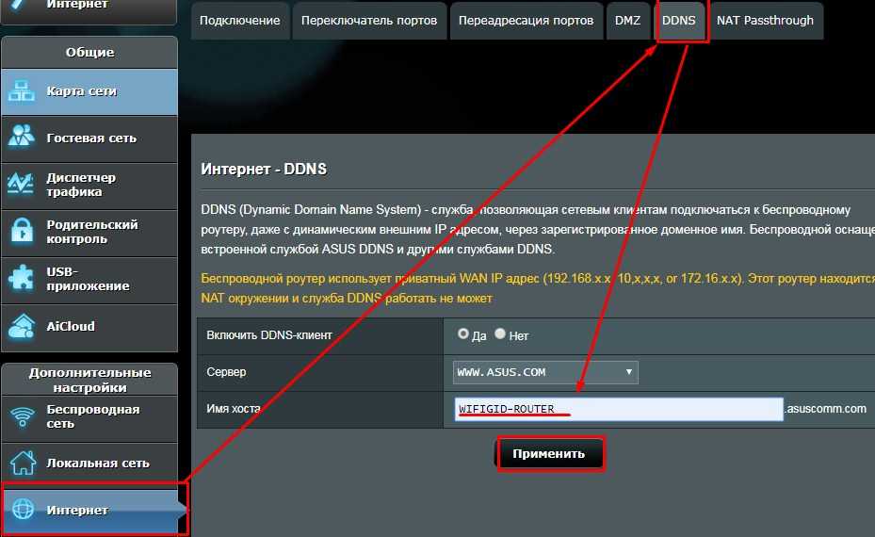The width and height of the screenshot is (875, 537).
Task: Click the Network Map monitor icon
Action: point(22,91)
